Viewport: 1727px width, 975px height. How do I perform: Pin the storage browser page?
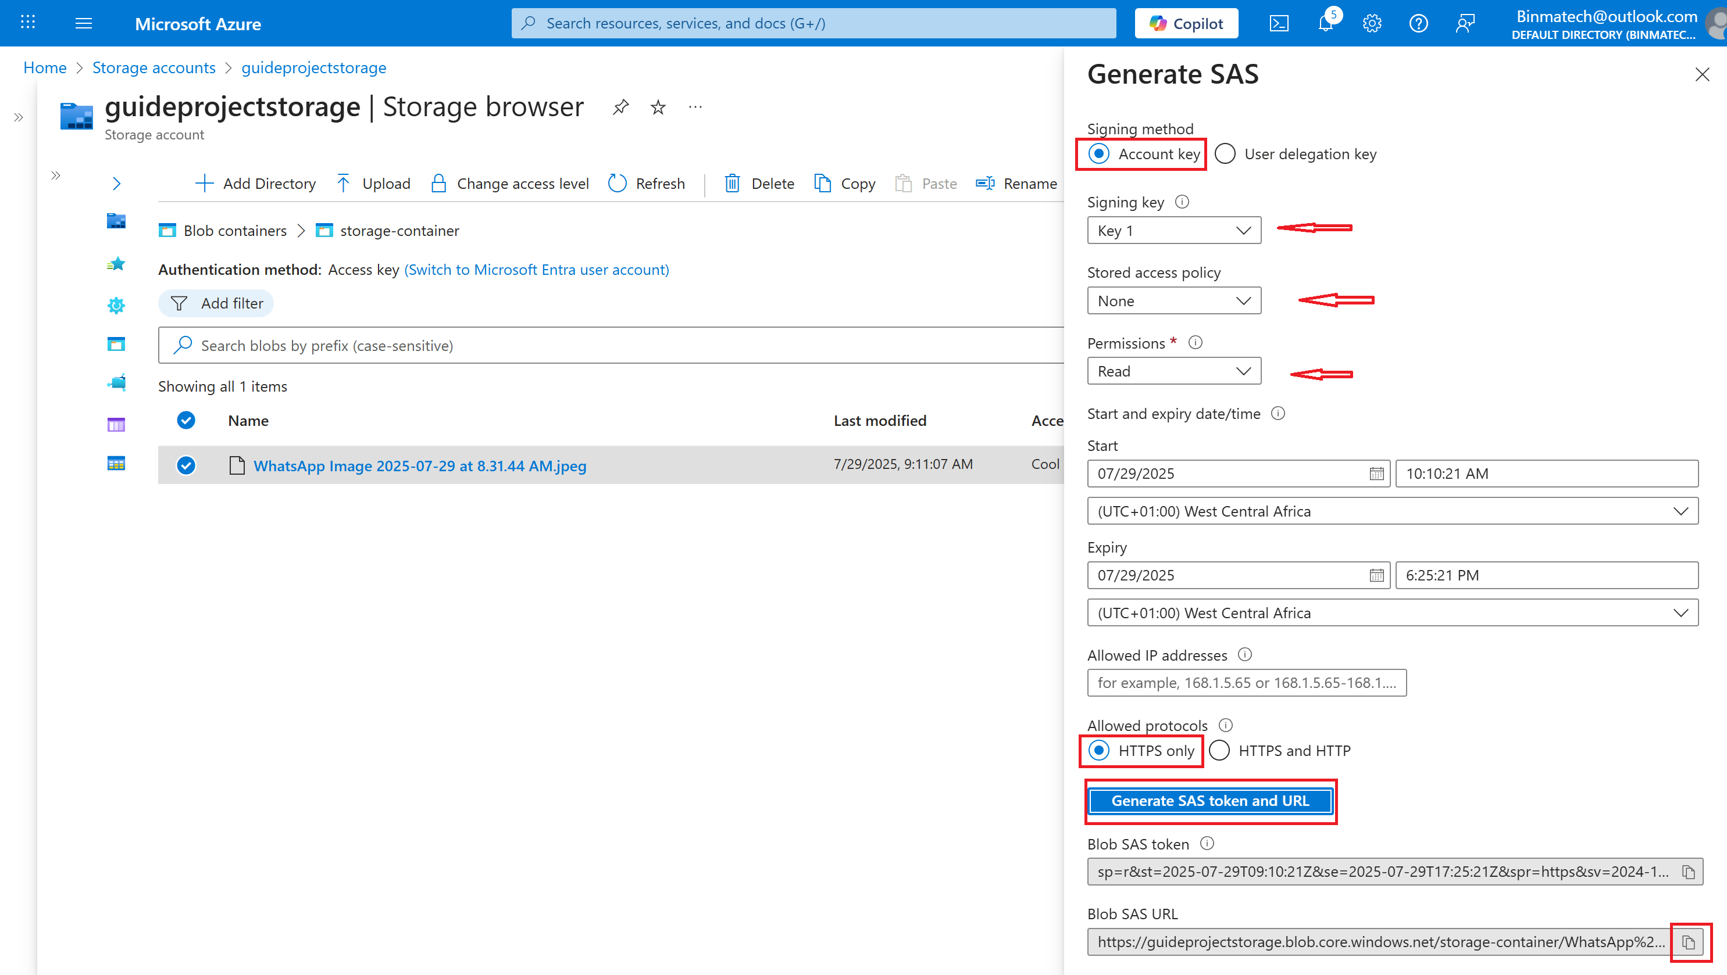point(620,107)
